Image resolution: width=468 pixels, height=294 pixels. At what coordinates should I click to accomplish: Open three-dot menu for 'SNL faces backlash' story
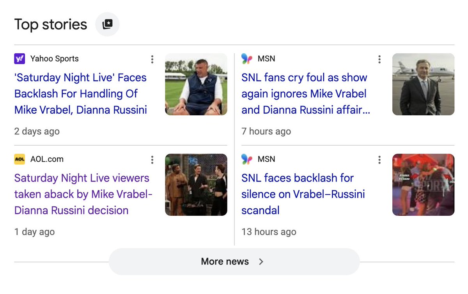click(x=379, y=160)
